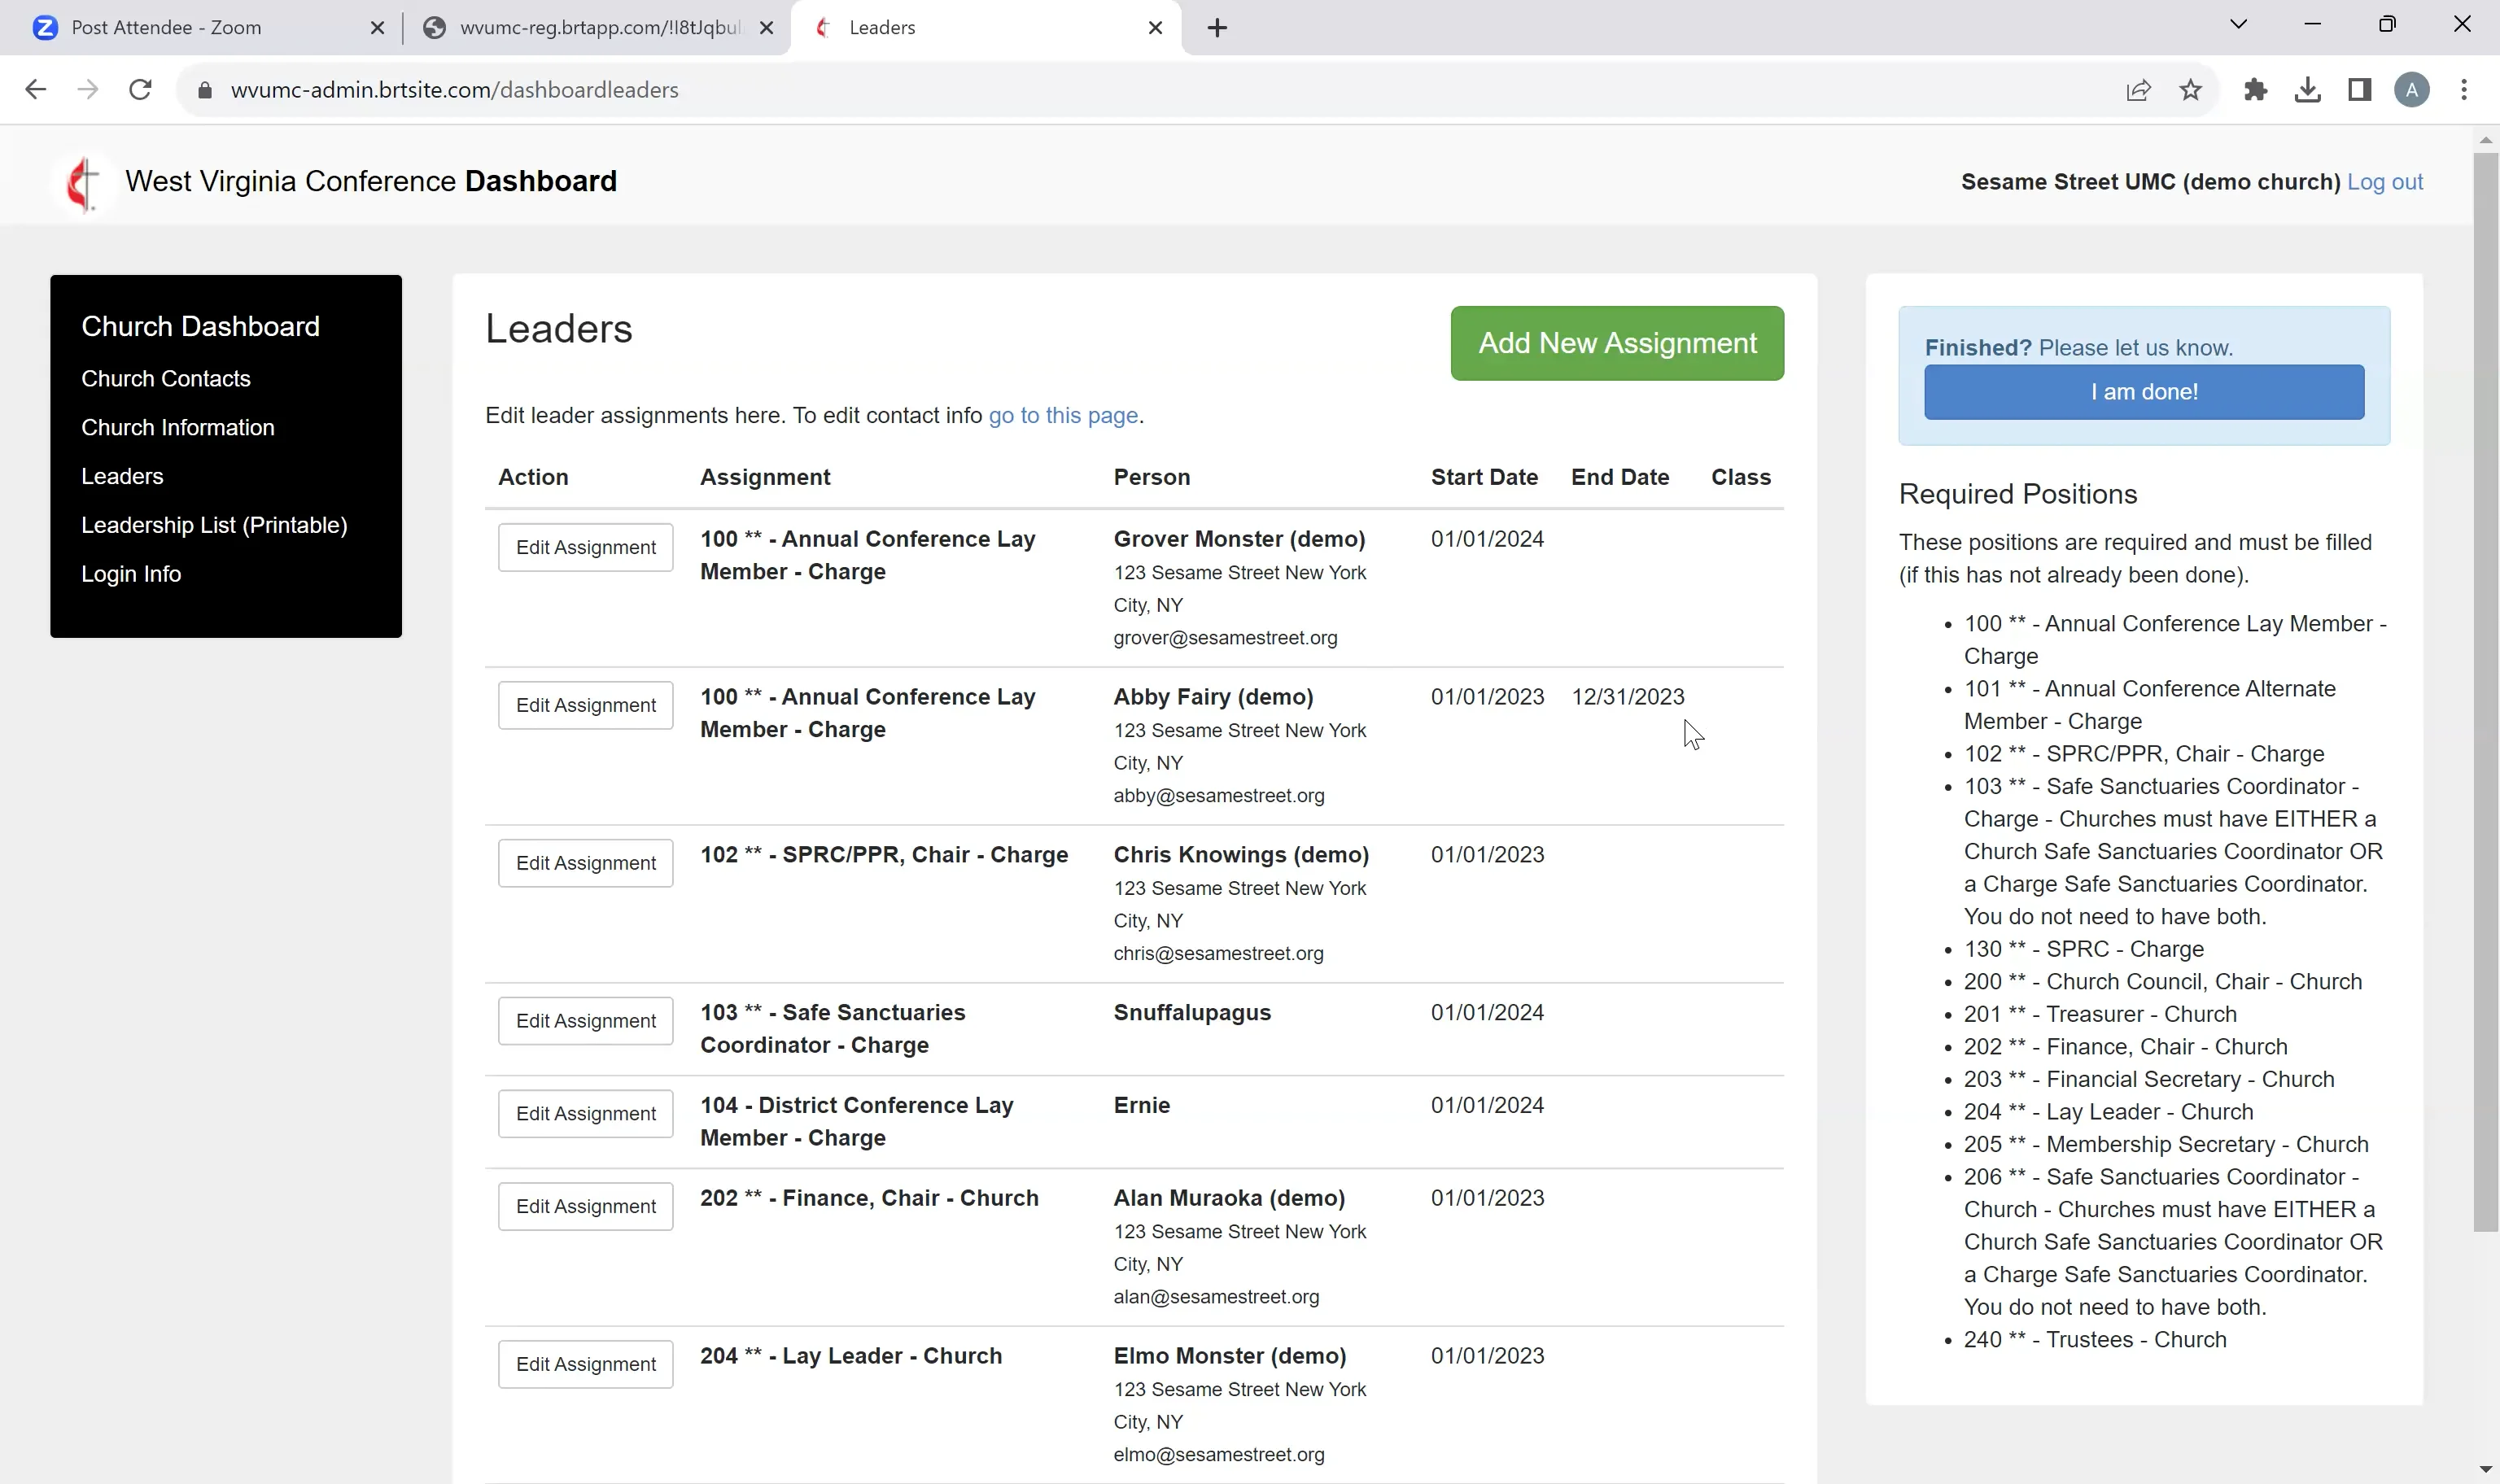Open Leadership List (Printable) in sidebar
Image resolution: width=2500 pixels, height=1484 pixels.
click(x=214, y=525)
